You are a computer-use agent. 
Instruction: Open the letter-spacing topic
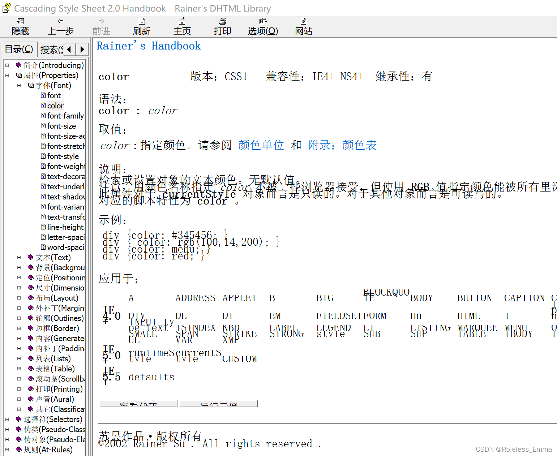click(66, 237)
